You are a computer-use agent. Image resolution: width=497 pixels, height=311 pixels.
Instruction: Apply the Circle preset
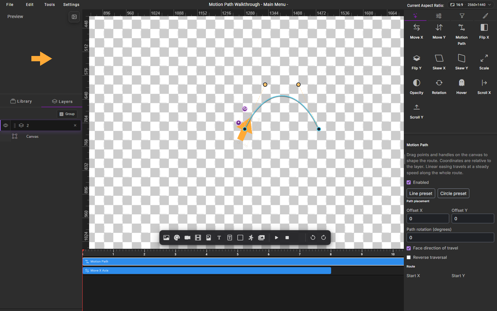(453, 193)
